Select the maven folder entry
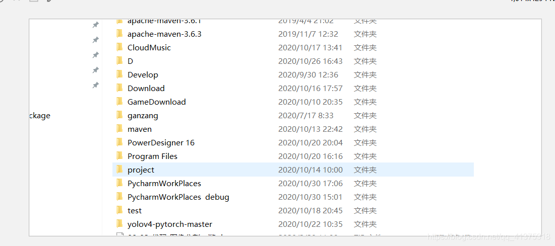The height and width of the screenshot is (246, 555). (x=140, y=129)
